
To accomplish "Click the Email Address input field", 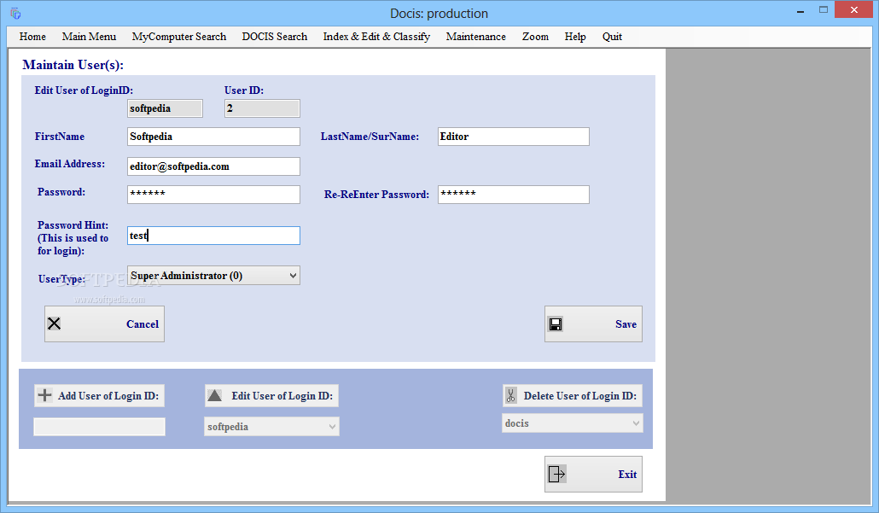I will pos(213,166).
